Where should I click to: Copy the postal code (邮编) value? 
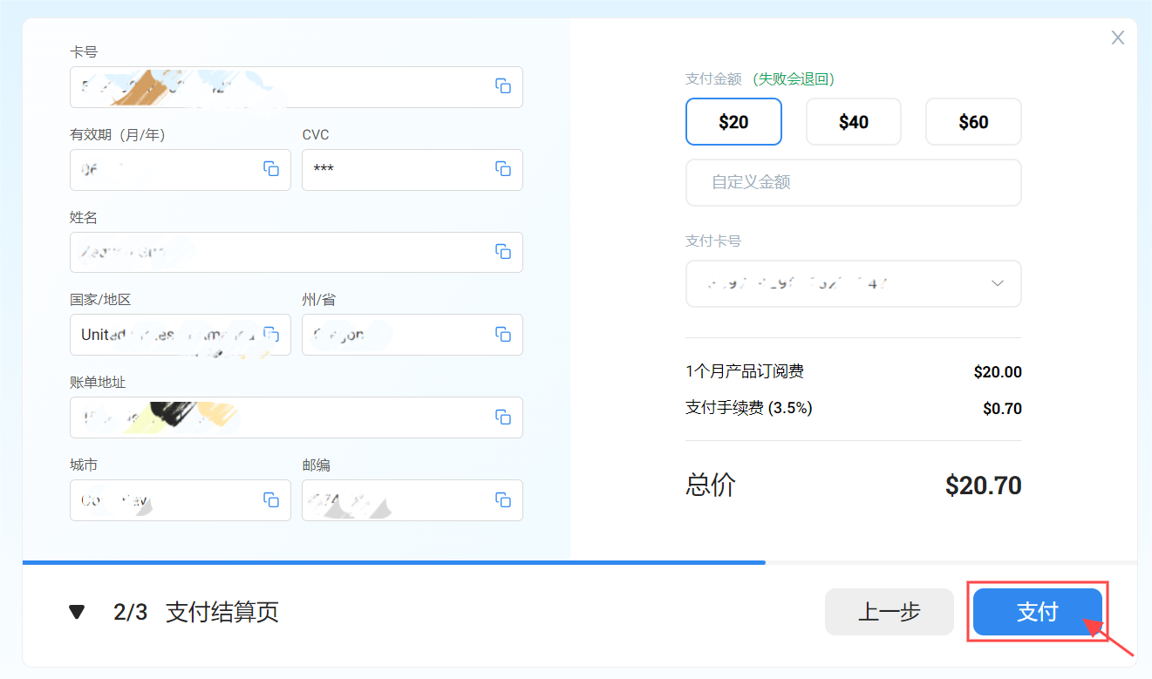click(503, 499)
